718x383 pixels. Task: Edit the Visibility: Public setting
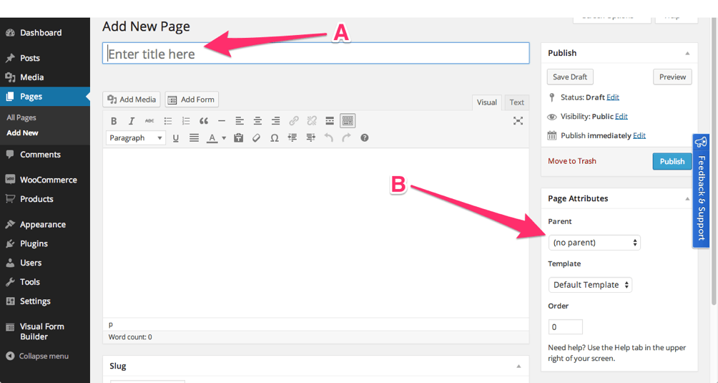pyautogui.click(x=621, y=117)
